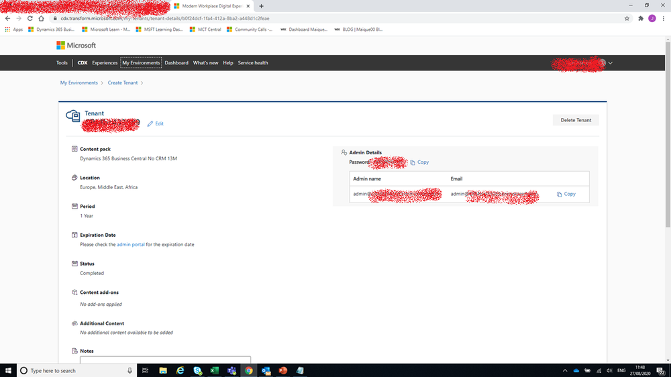Click the browser home icon

[x=41, y=18]
